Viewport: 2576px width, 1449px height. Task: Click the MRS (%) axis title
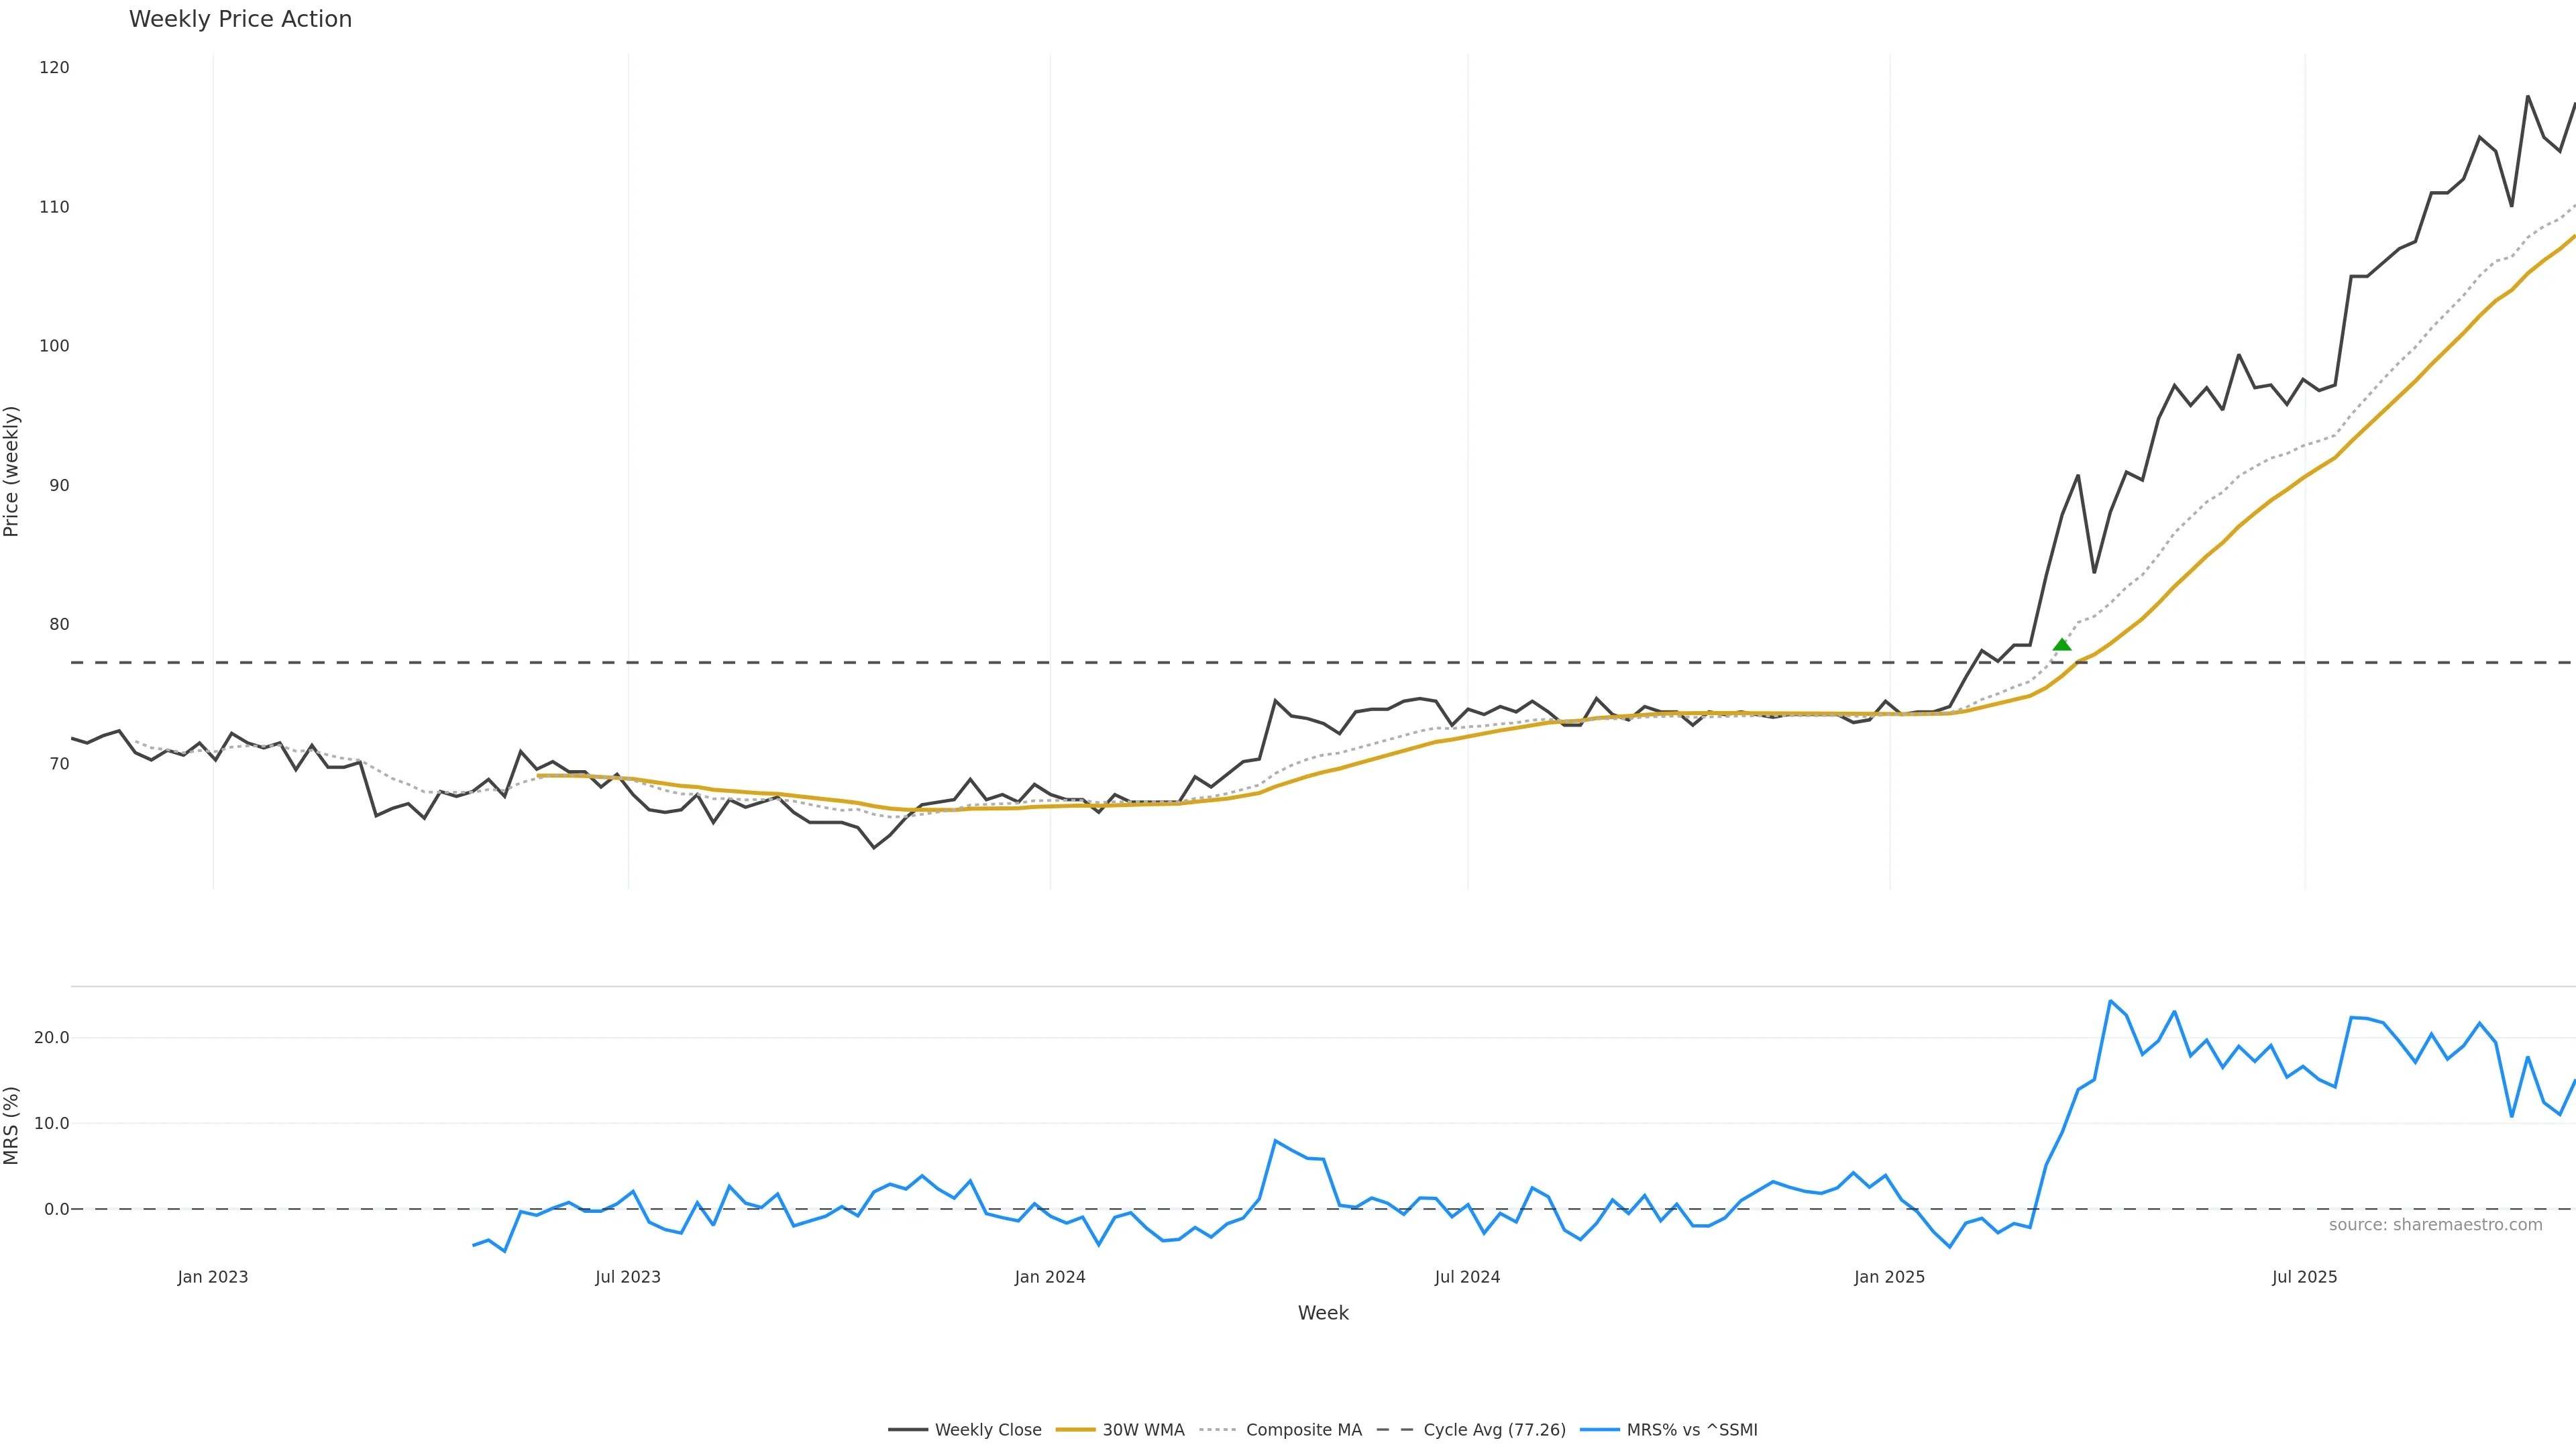(x=12, y=1125)
